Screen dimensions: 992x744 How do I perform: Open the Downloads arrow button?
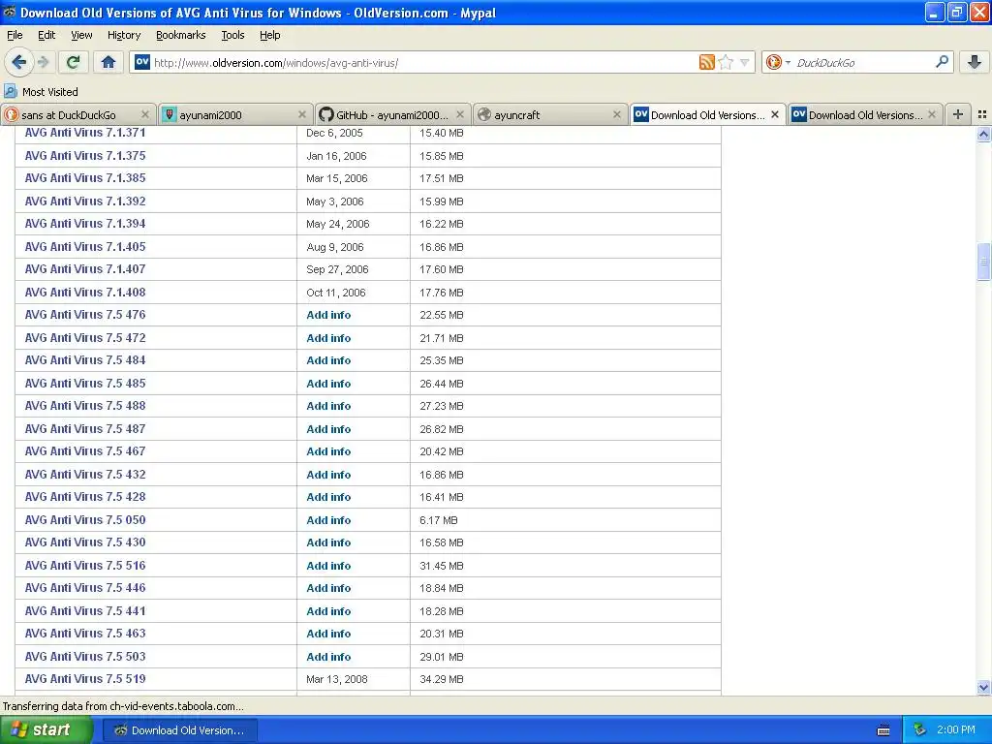tap(975, 62)
